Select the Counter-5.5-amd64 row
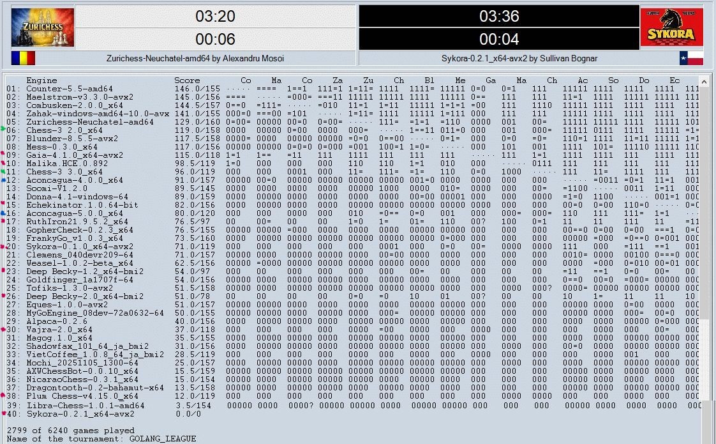Image resolution: width=716 pixels, height=444 pixels. 352,89
